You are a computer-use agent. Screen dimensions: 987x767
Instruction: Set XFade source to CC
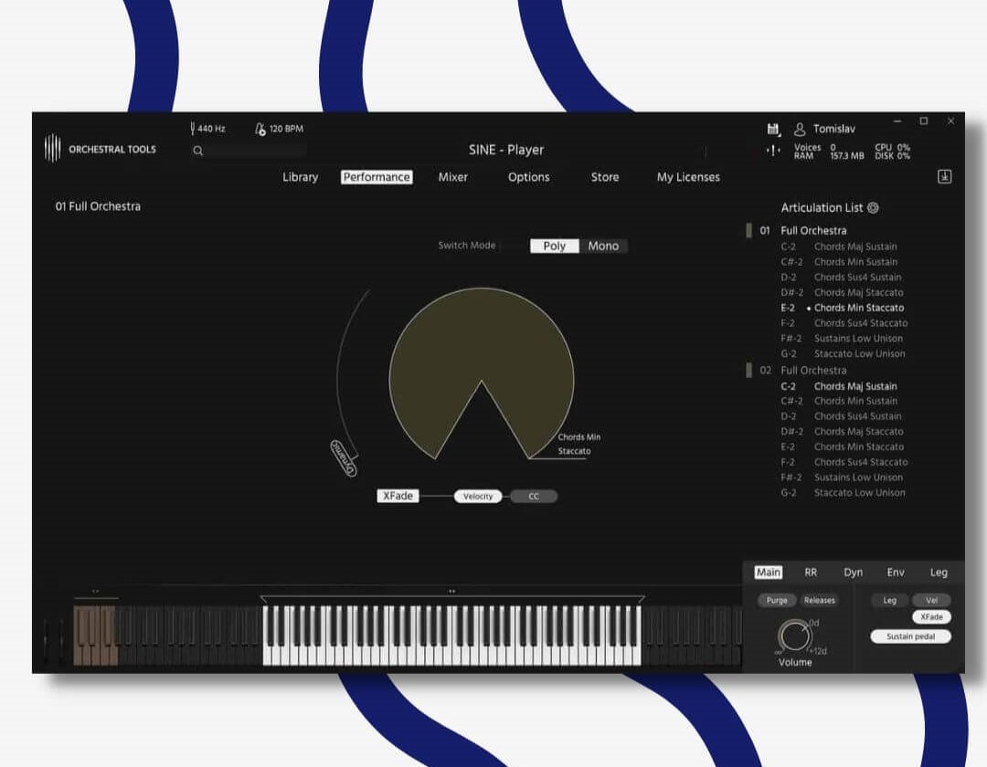coord(534,497)
